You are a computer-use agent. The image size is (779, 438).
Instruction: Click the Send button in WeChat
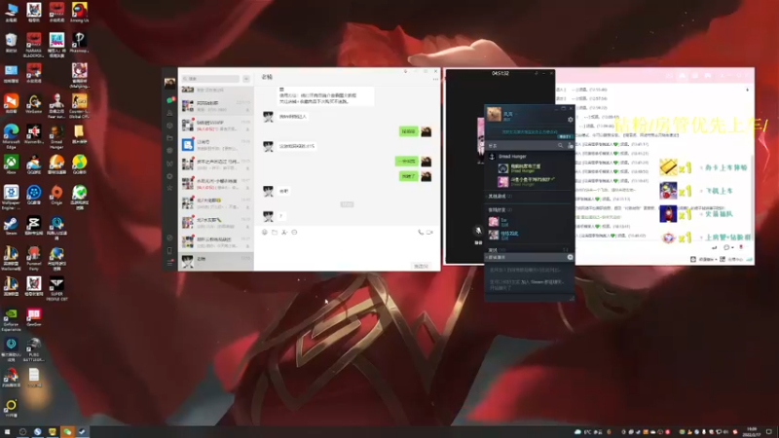point(422,266)
